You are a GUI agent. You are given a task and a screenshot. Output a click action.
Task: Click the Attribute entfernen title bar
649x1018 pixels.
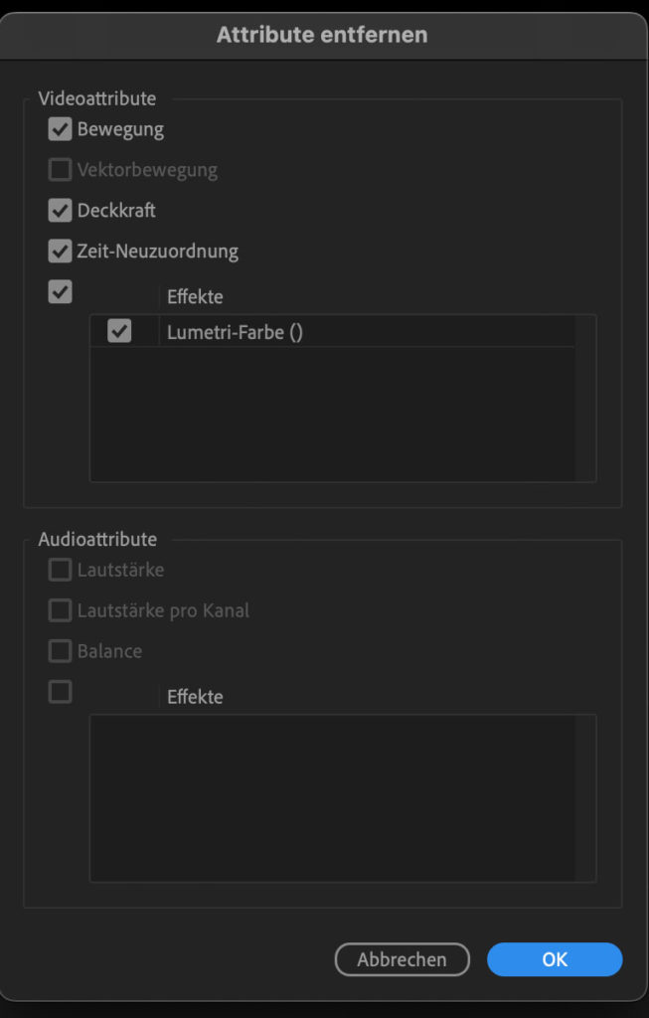point(322,35)
